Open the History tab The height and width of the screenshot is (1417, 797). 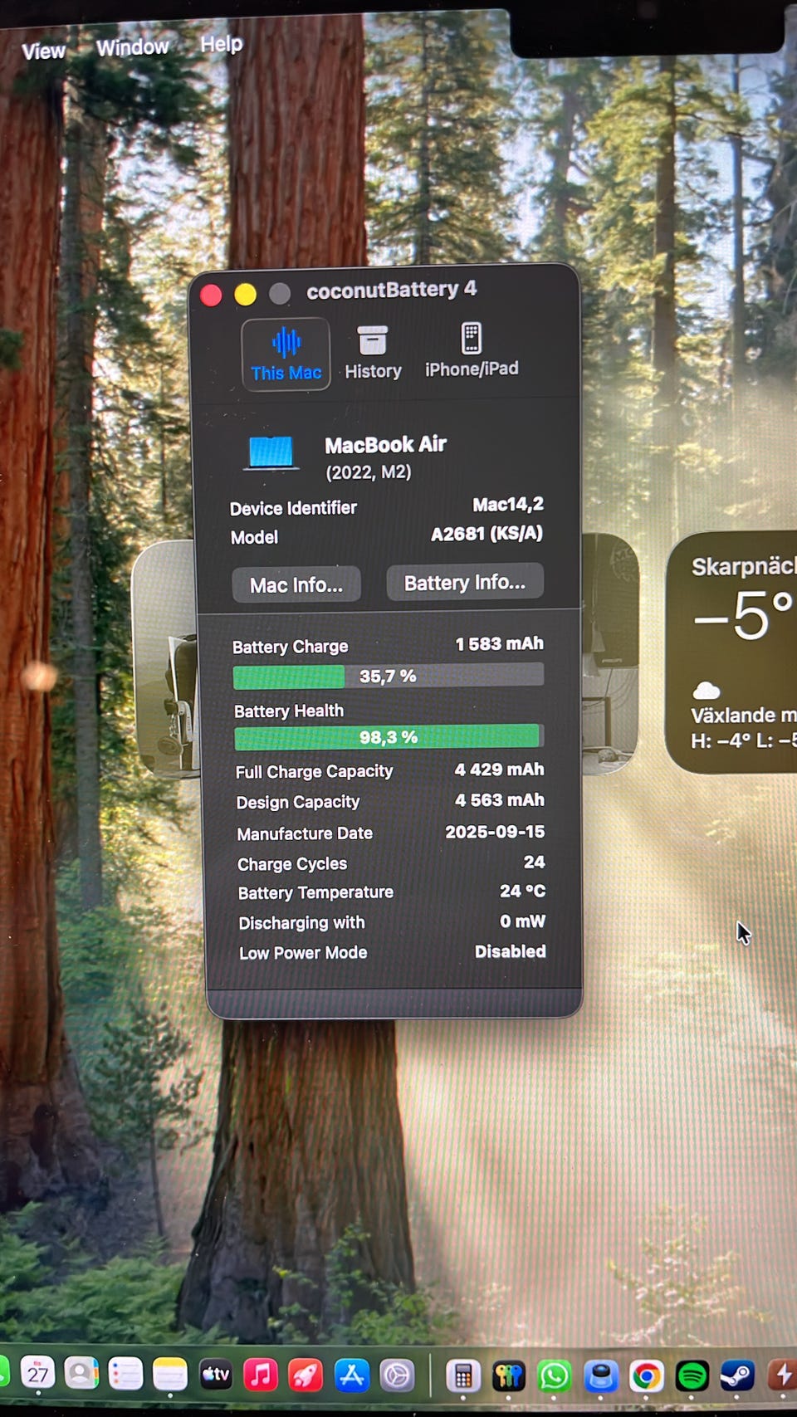pos(373,353)
